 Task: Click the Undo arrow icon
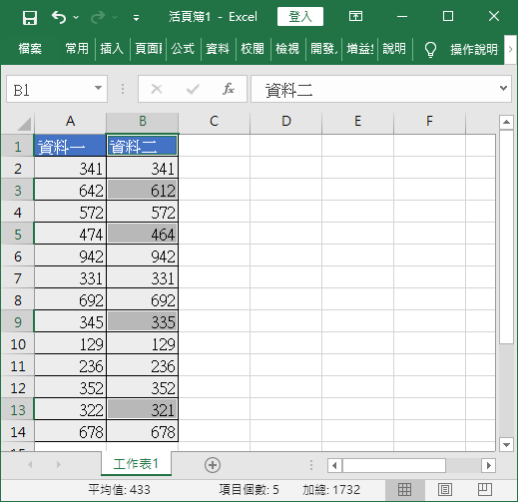[59, 17]
